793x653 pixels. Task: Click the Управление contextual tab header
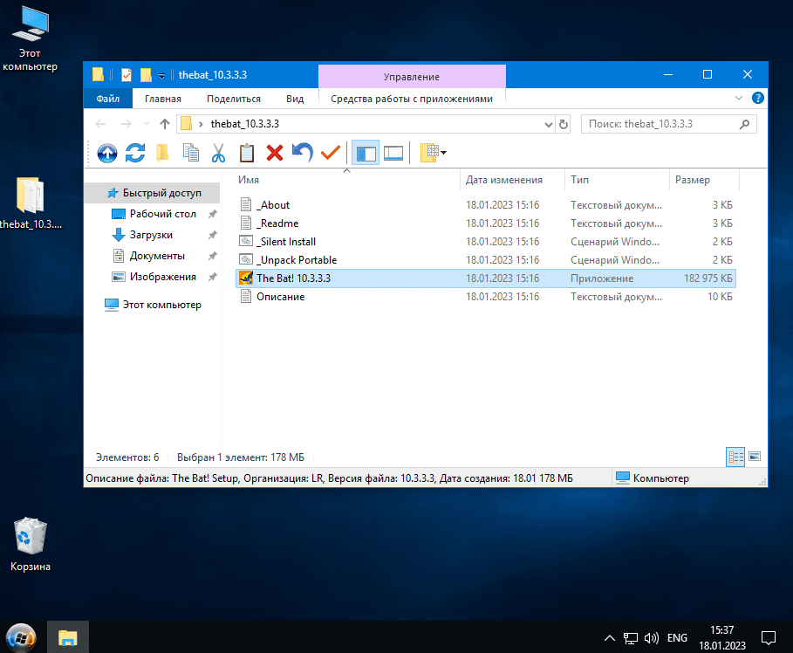[412, 77]
